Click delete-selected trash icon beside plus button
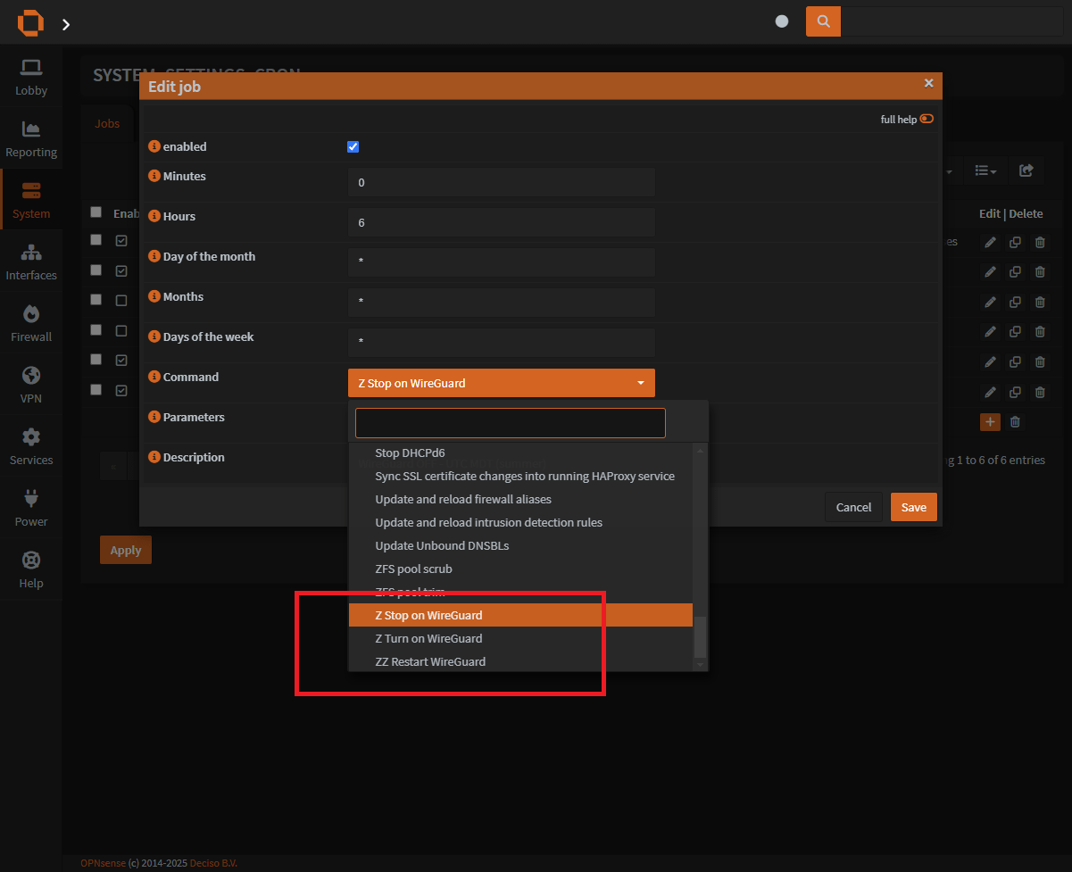 [1015, 421]
